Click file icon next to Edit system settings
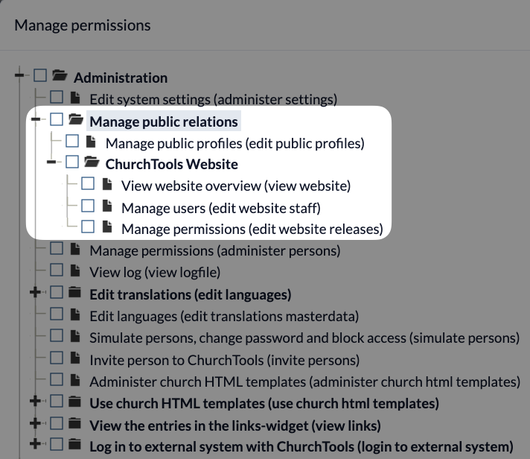Viewport: 530px width, 459px height. [x=74, y=98]
